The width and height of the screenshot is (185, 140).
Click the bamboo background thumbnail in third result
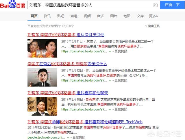(x=42, y=106)
